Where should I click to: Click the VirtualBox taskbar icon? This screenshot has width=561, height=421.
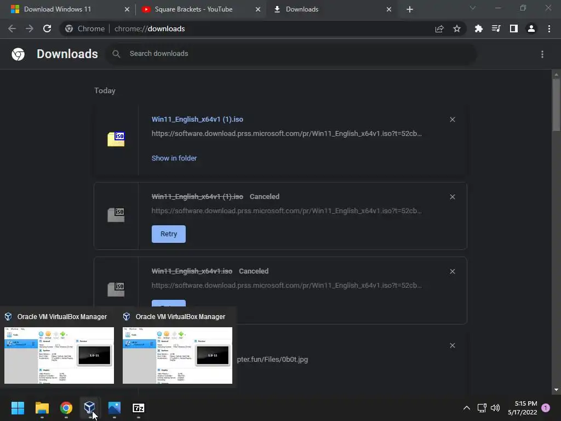90,408
